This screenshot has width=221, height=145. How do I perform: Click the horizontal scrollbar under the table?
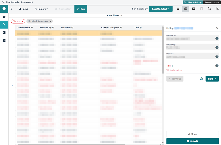(x=71, y=144)
